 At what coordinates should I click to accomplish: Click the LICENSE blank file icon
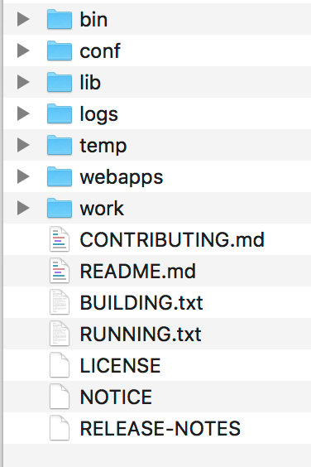[60, 365]
